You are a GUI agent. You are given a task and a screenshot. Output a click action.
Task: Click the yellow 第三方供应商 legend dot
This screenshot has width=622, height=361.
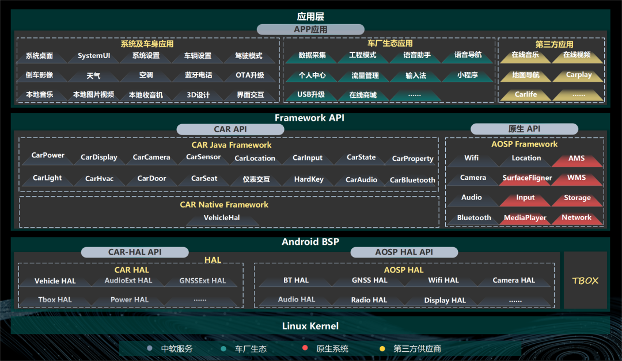tap(382, 348)
